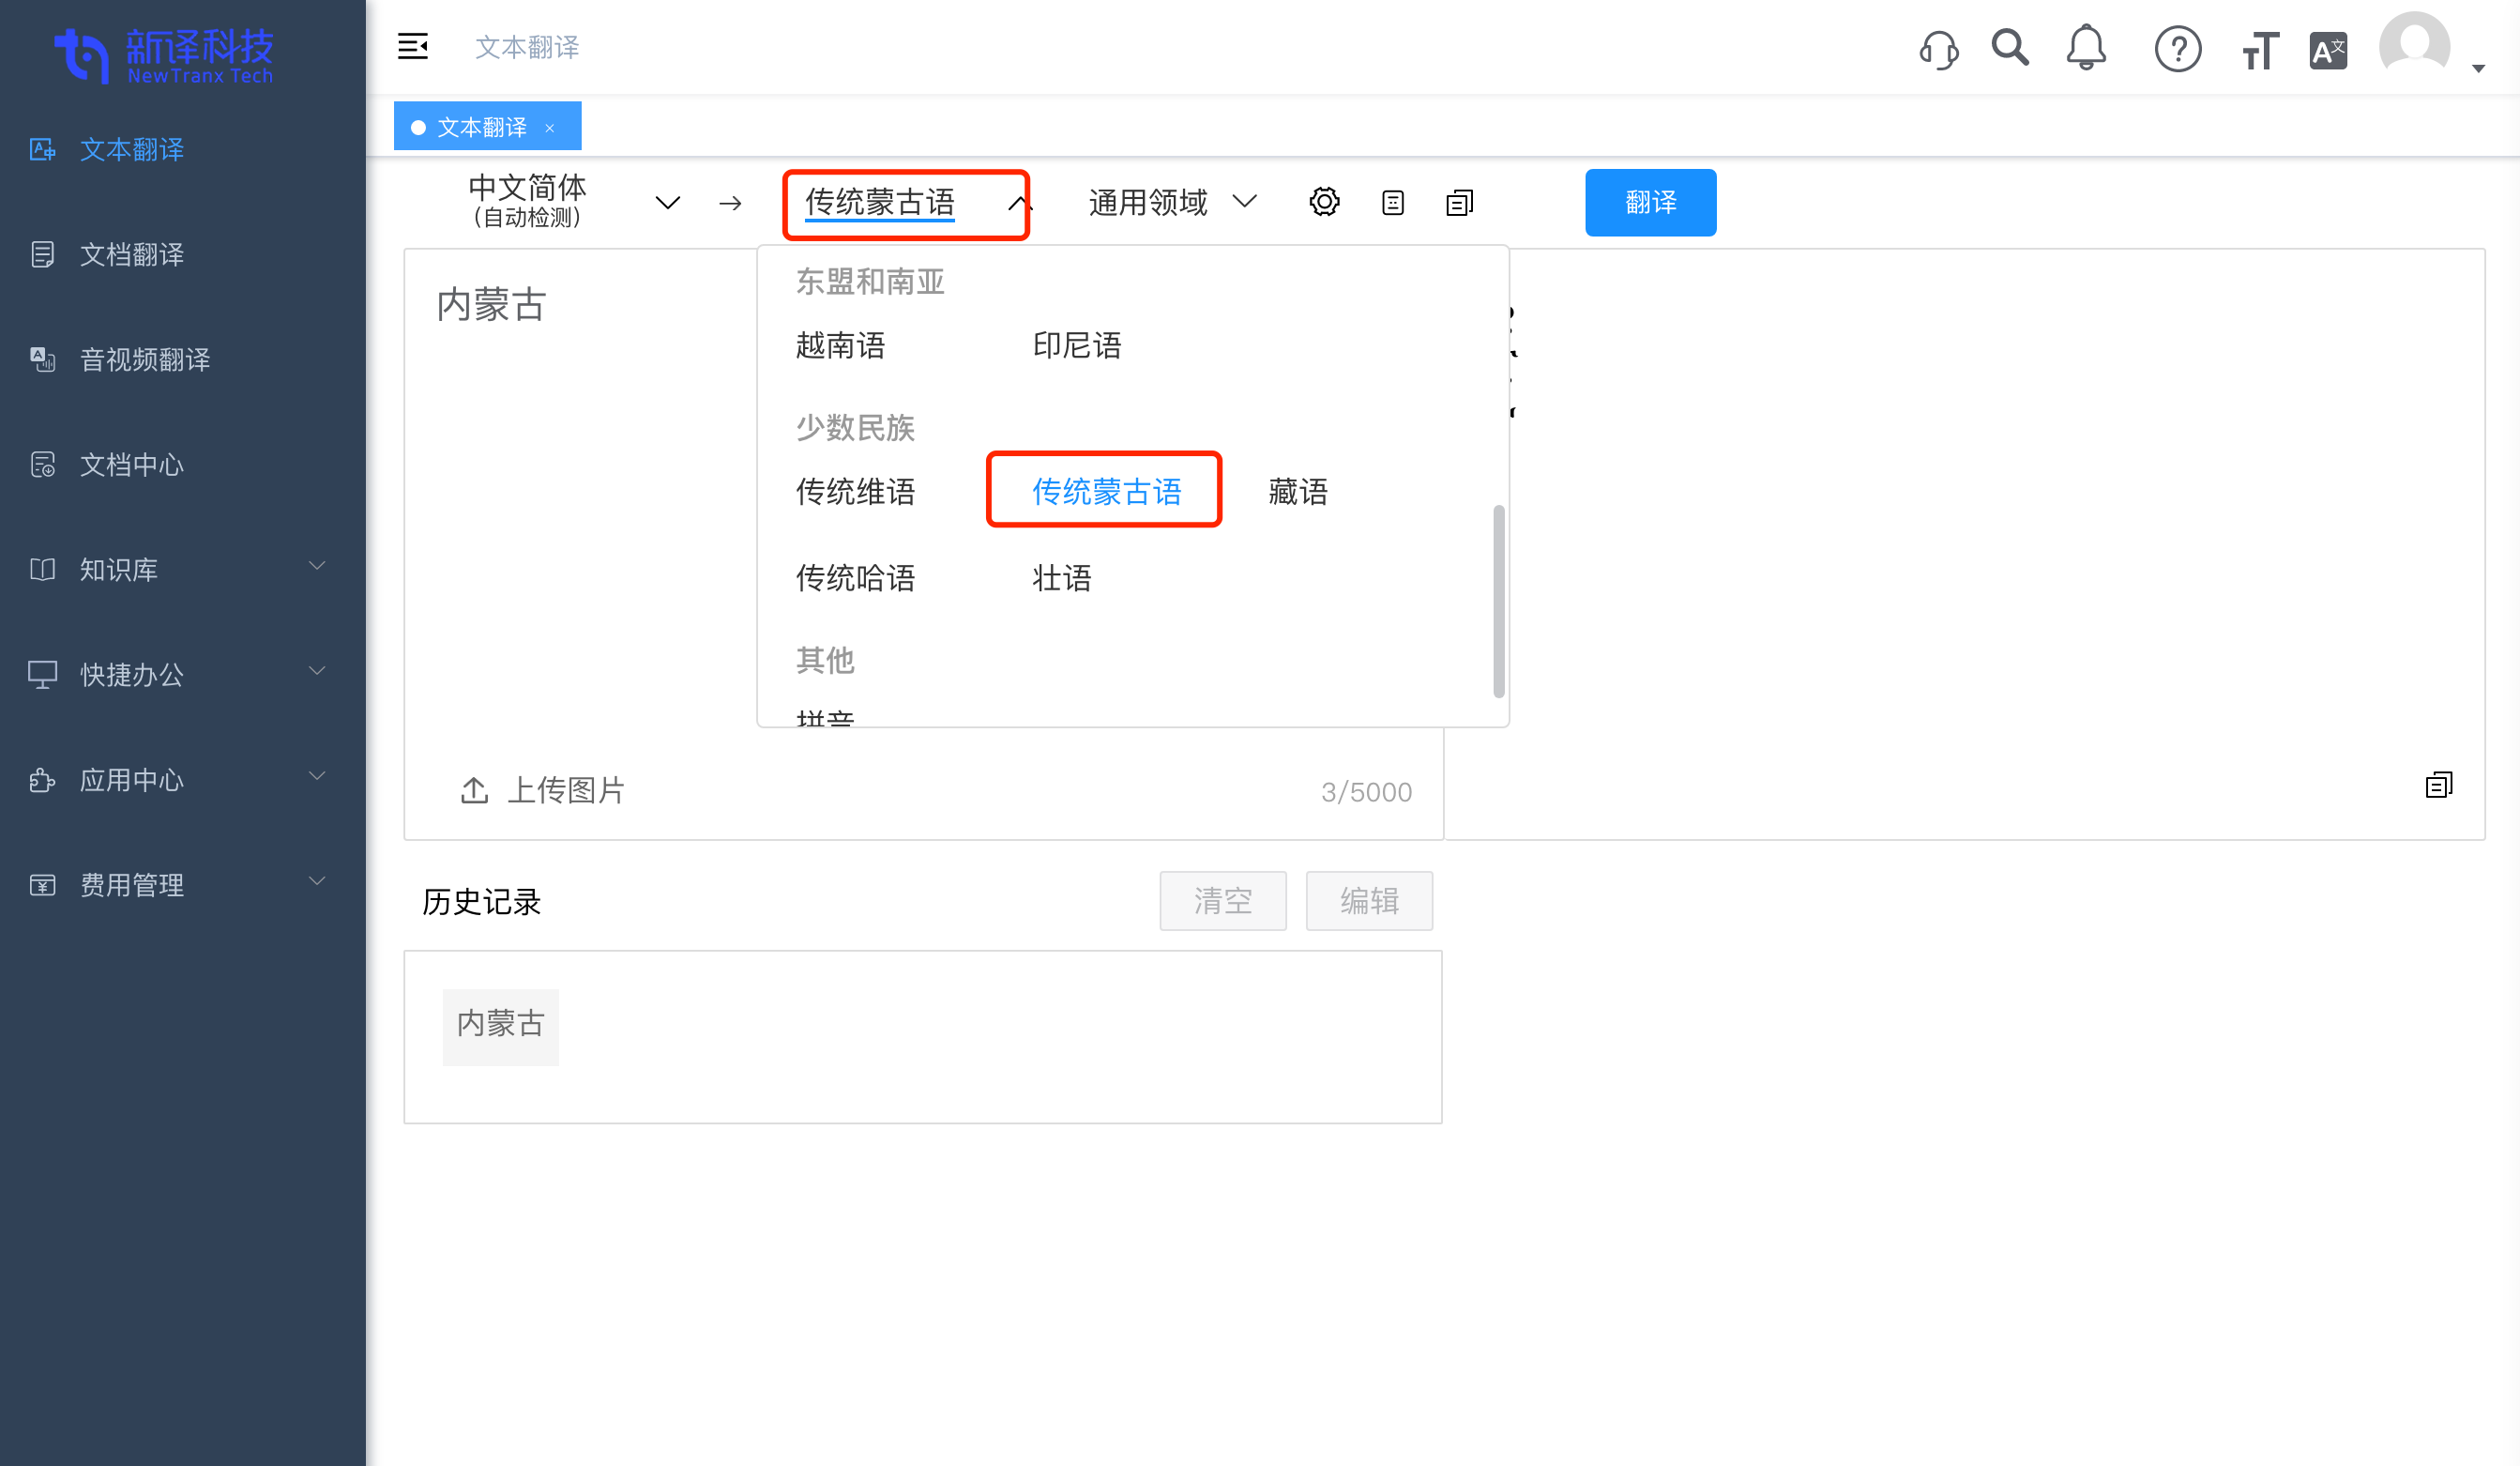Click the 翻译 translate button
The height and width of the screenshot is (1466, 2520).
coord(1650,201)
